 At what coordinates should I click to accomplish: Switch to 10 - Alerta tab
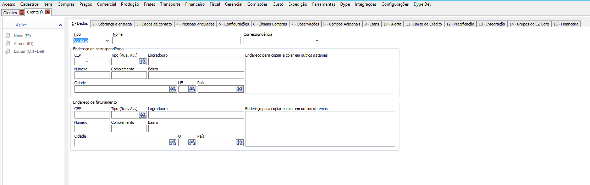tap(392, 24)
